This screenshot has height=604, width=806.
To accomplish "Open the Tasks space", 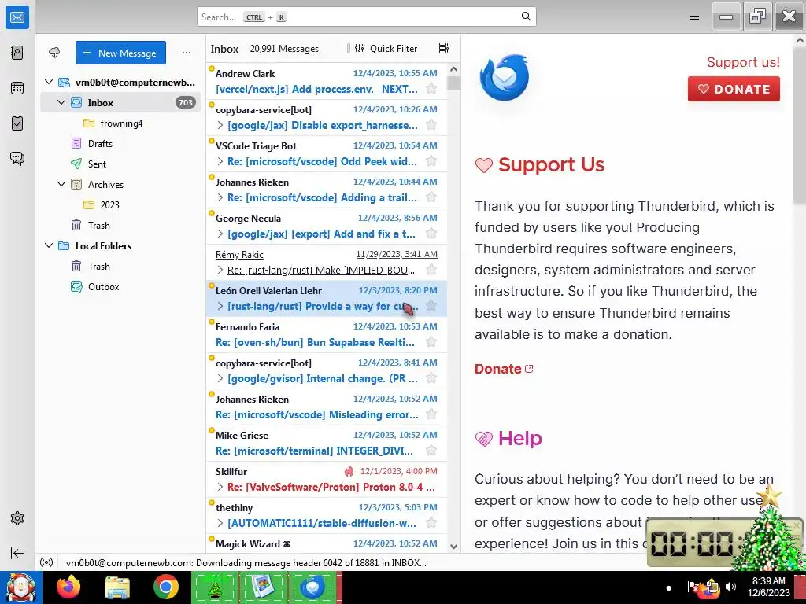I will pyautogui.click(x=17, y=123).
